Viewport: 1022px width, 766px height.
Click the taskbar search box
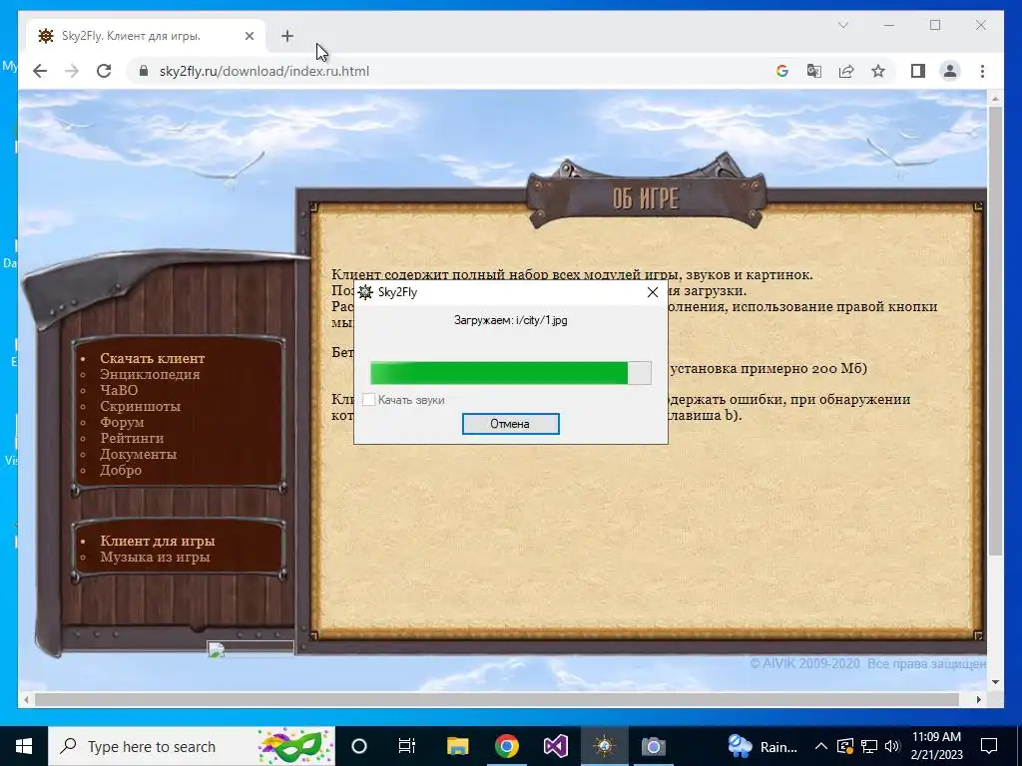192,746
